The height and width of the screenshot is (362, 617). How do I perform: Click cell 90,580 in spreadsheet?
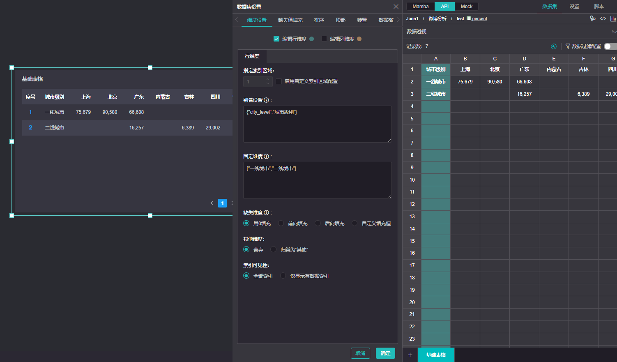[x=495, y=82]
